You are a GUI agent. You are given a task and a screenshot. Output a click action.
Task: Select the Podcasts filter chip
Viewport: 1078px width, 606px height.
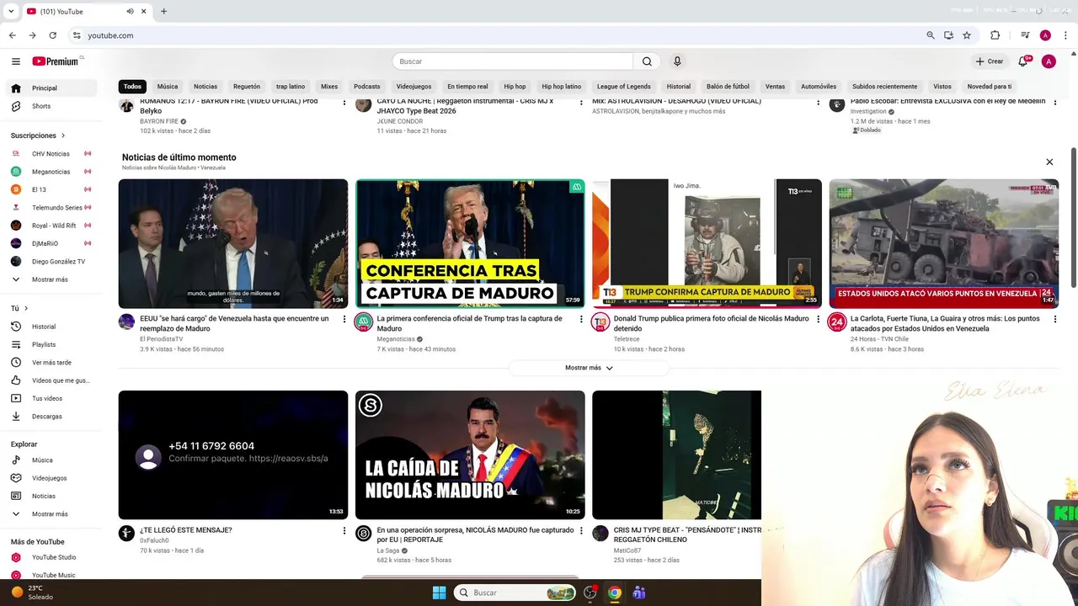(367, 87)
